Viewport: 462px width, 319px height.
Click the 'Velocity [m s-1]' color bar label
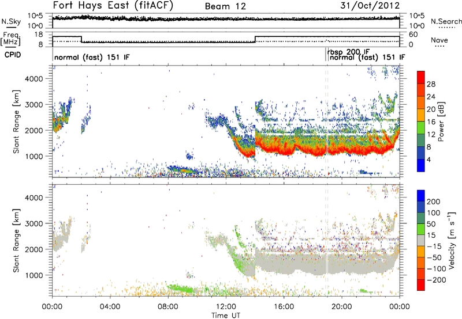click(452, 240)
